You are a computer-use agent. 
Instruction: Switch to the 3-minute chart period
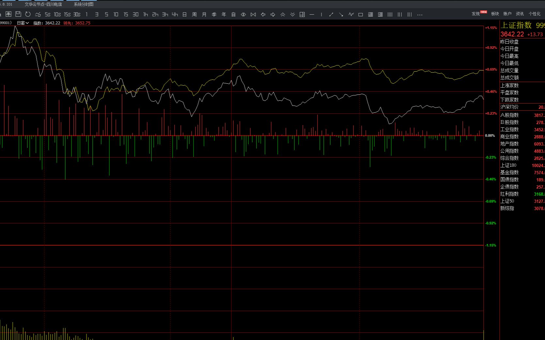click(x=97, y=14)
